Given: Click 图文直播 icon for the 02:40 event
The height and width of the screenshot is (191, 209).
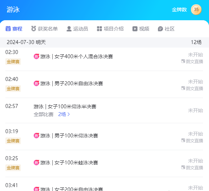Looking at the screenshot, I should click(x=183, y=88).
